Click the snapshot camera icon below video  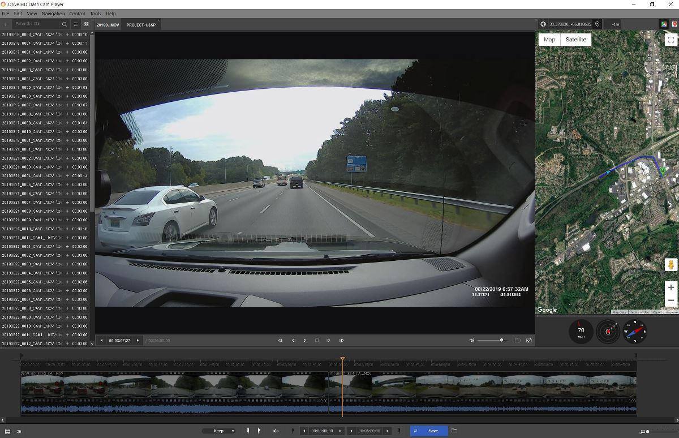[x=529, y=341]
